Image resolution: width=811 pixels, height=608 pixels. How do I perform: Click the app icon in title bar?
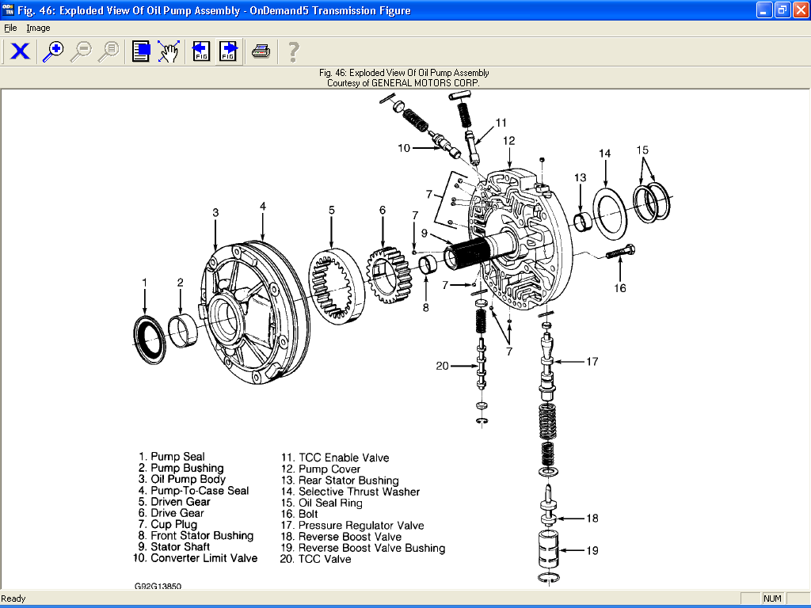point(8,9)
